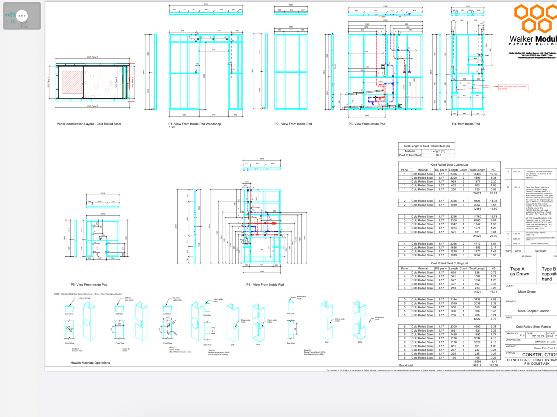Viewport: 557px width, 417px height.
Task: Click the 22.03.24 date in the title block
Action: pyautogui.click(x=538, y=336)
